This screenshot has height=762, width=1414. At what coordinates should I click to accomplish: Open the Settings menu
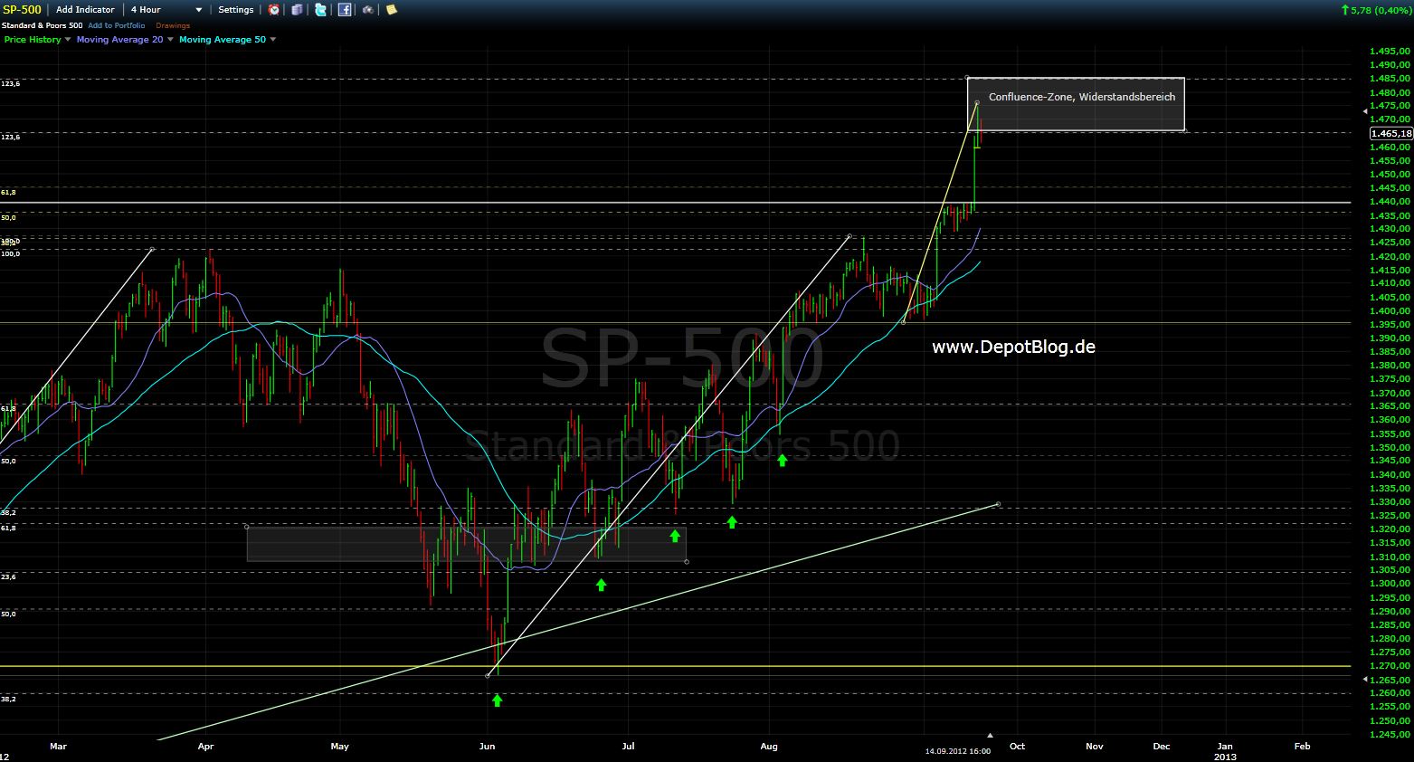tap(236, 10)
